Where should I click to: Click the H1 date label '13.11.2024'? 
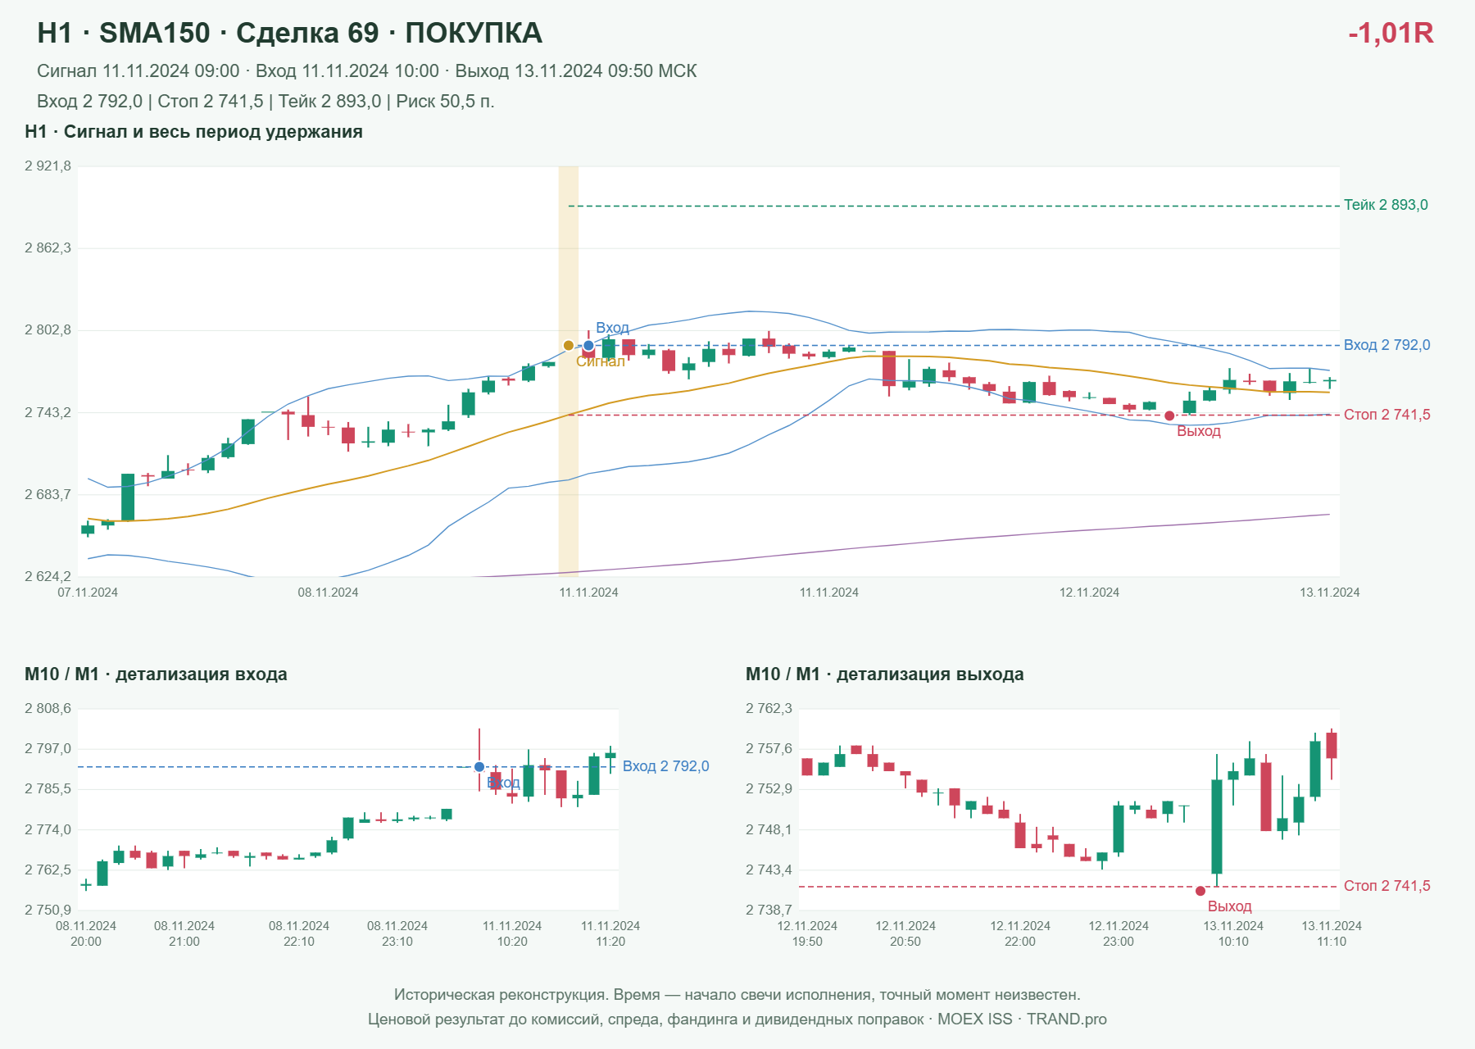coord(1329,593)
